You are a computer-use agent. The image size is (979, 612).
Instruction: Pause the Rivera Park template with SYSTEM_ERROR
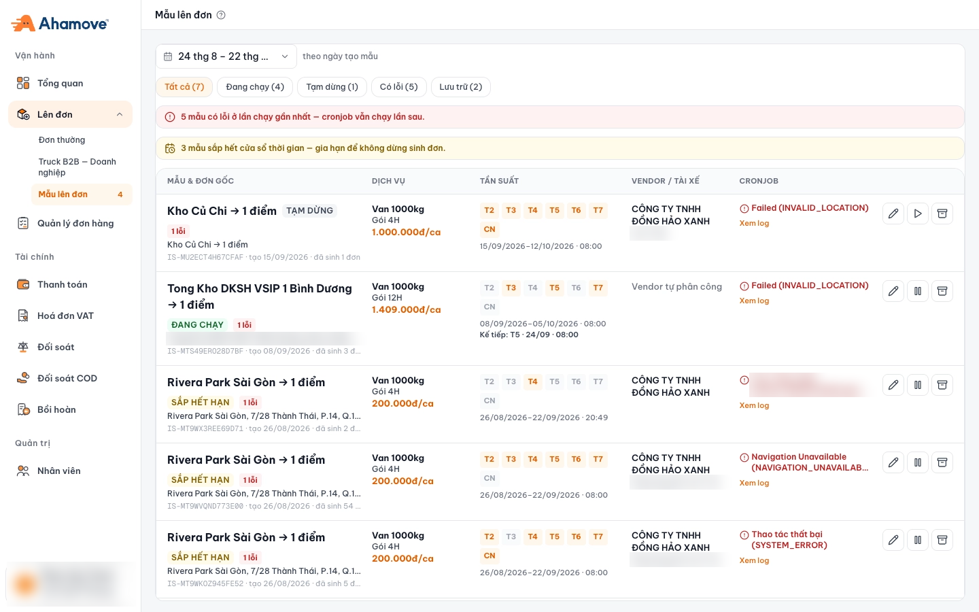coord(918,540)
